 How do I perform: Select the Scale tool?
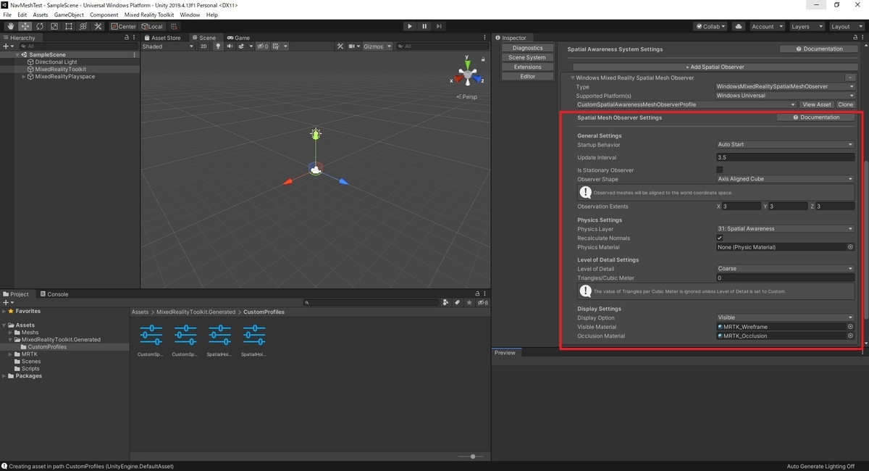(x=54, y=26)
